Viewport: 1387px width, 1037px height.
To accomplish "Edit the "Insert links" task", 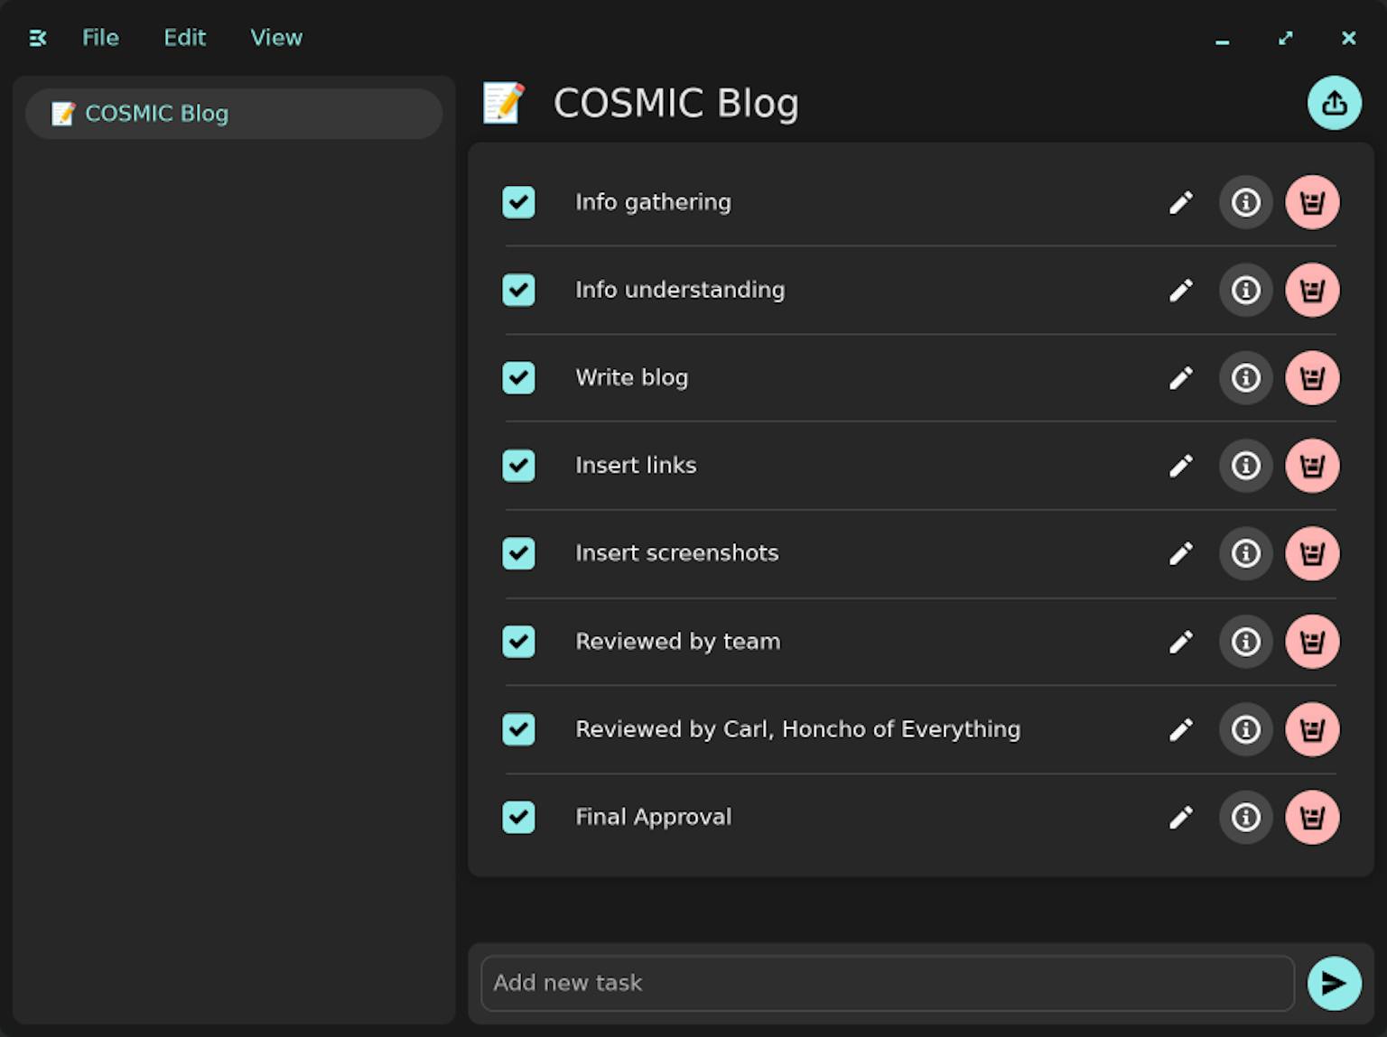I will [x=1180, y=466].
